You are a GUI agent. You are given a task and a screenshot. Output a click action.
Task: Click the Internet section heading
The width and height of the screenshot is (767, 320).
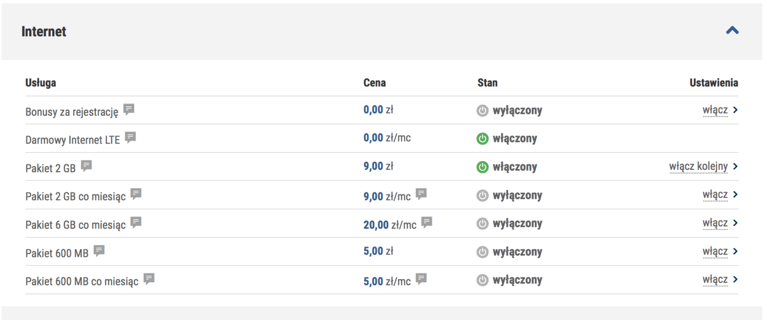44,32
